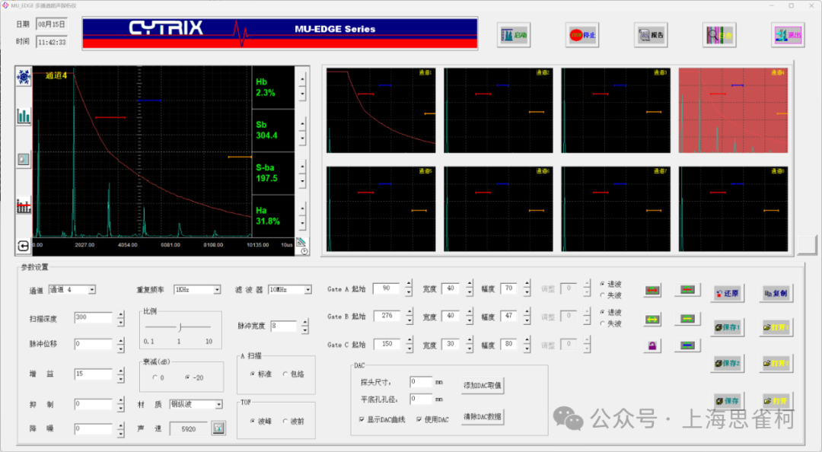Image resolution: width=822 pixels, height=452 pixels.
Task: Click the purple lock icon for Gate C
Action: pos(652,346)
